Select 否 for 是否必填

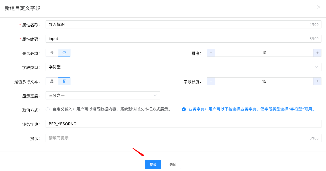(64, 53)
